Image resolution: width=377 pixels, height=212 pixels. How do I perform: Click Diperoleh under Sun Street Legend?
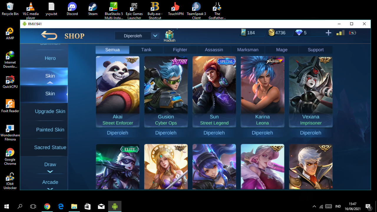214,133
